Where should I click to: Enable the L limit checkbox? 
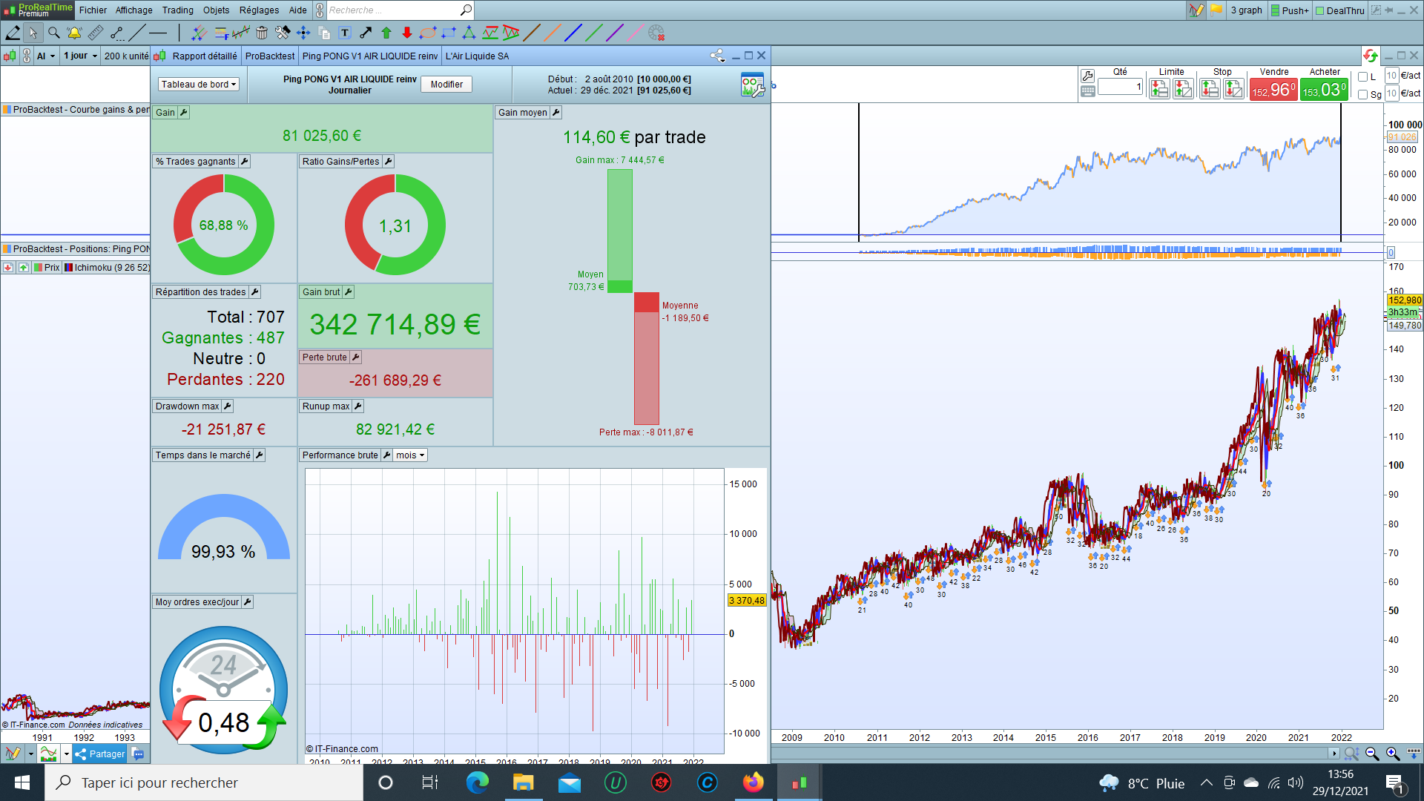click(x=1362, y=77)
